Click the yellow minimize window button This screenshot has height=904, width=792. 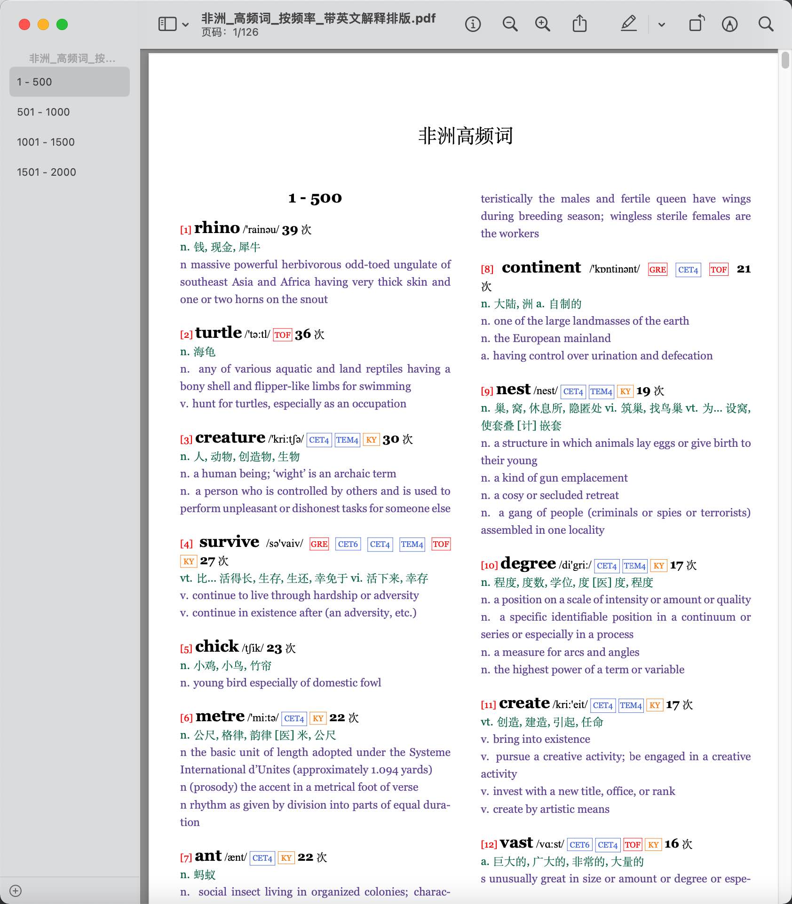[x=43, y=24]
